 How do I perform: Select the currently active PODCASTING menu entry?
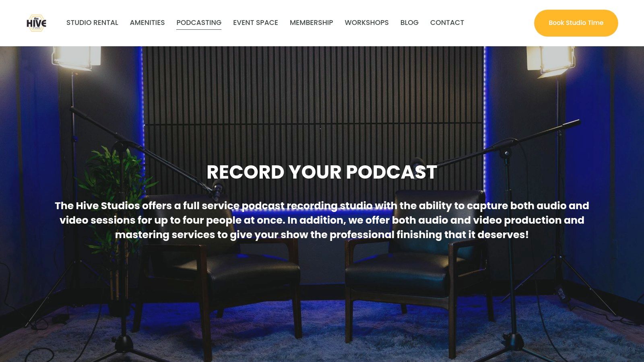point(199,23)
